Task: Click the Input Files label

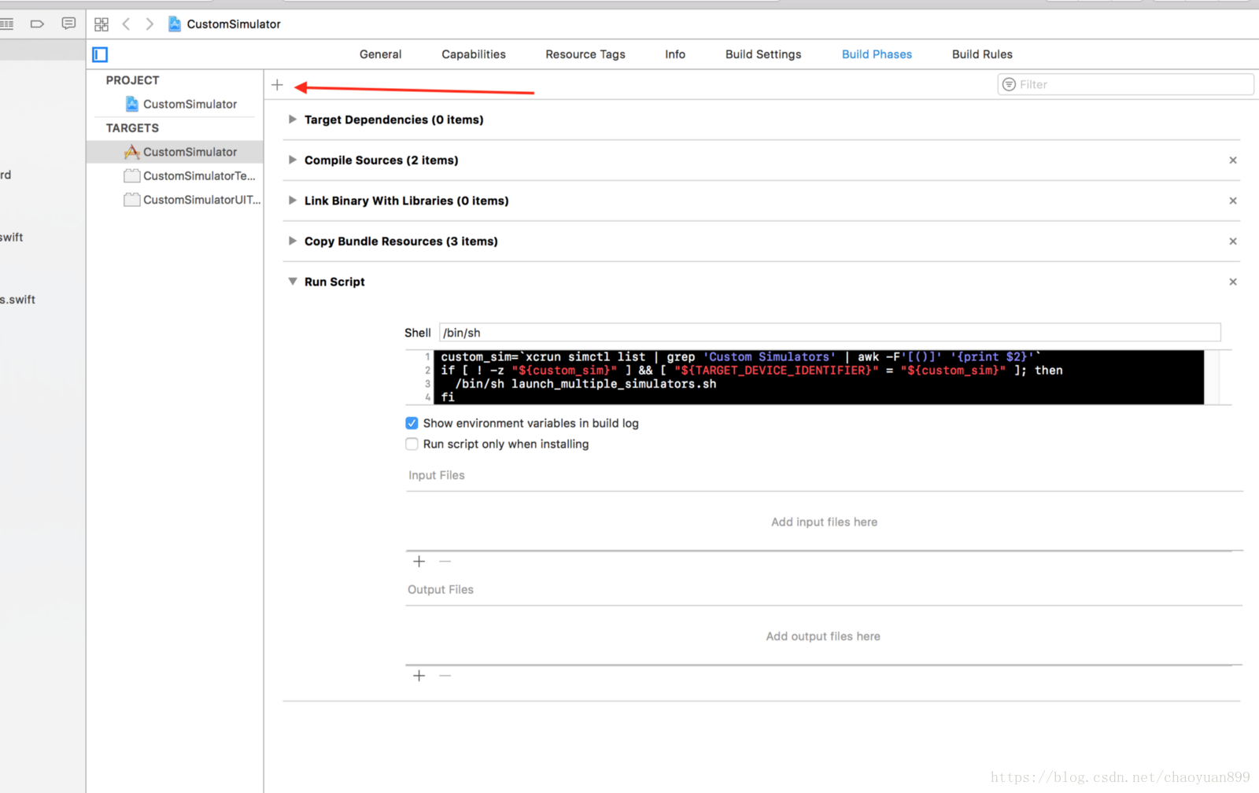Action: [437, 475]
